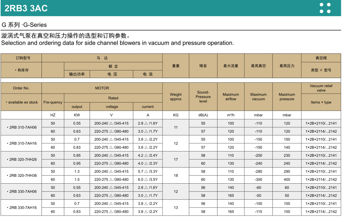Select the "G 系列 ·G-Series" heading
Screen dimensions: 343x217
(24, 25)
